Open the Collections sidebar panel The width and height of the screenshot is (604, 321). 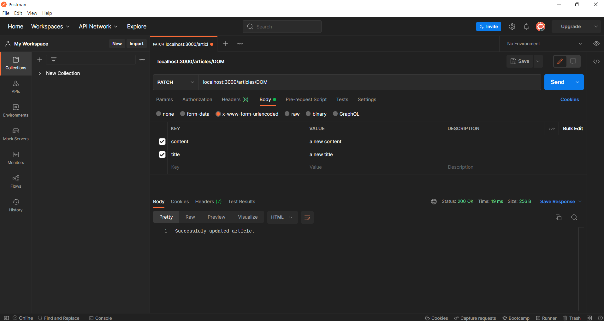pos(16,63)
